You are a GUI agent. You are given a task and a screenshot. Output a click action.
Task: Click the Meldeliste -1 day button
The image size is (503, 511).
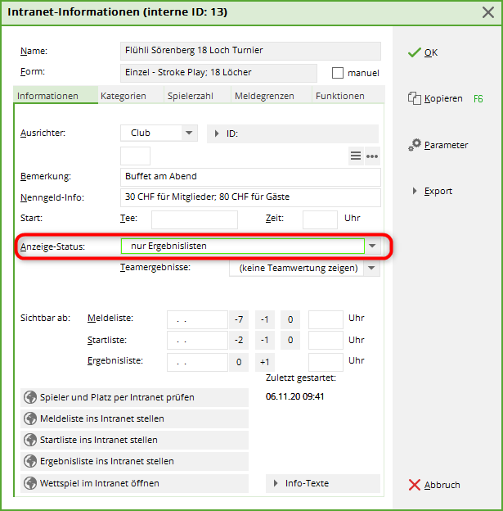coord(264,319)
